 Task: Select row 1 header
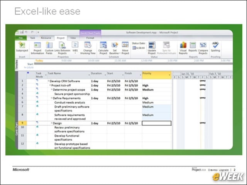[x=22, y=81]
